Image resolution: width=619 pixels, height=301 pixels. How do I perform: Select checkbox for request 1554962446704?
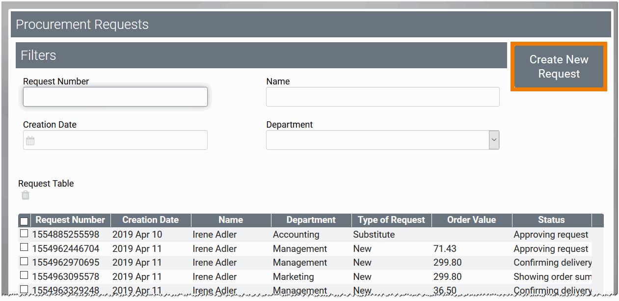tap(24, 248)
